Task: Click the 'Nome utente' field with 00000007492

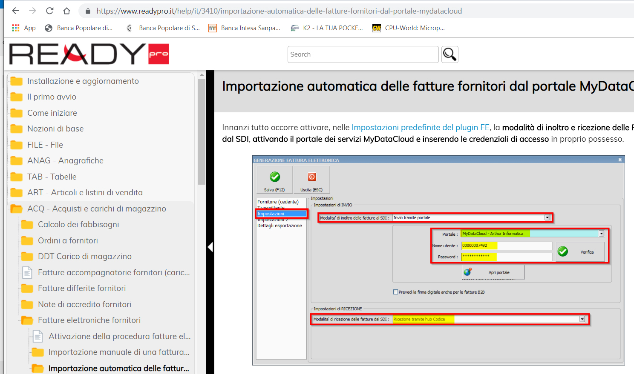Action: point(507,246)
